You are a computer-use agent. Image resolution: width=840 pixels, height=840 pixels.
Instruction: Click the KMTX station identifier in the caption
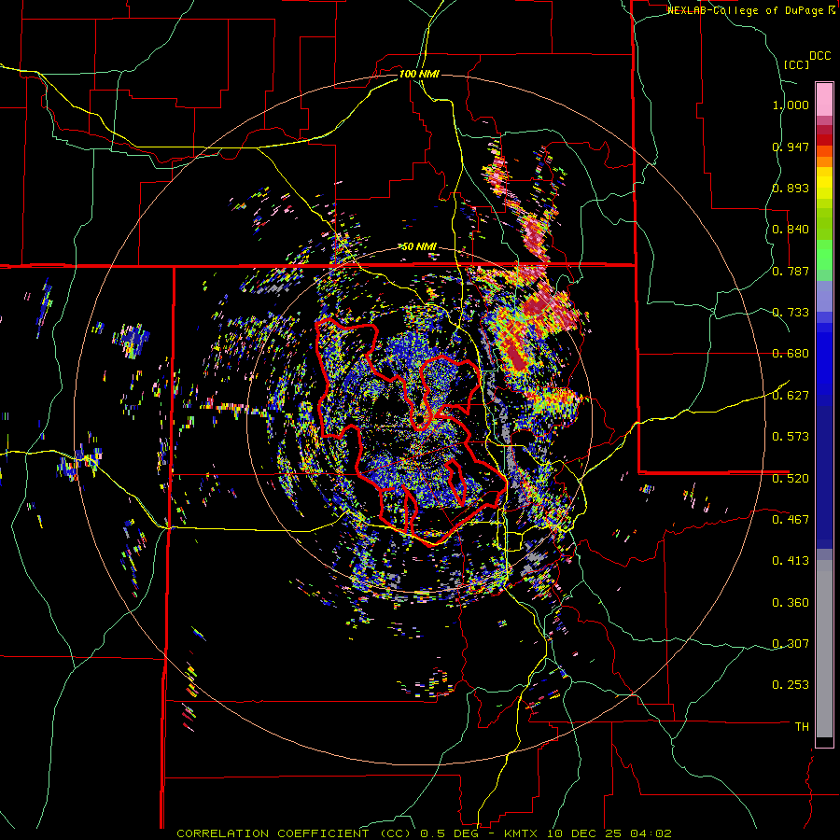tap(523, 833)
